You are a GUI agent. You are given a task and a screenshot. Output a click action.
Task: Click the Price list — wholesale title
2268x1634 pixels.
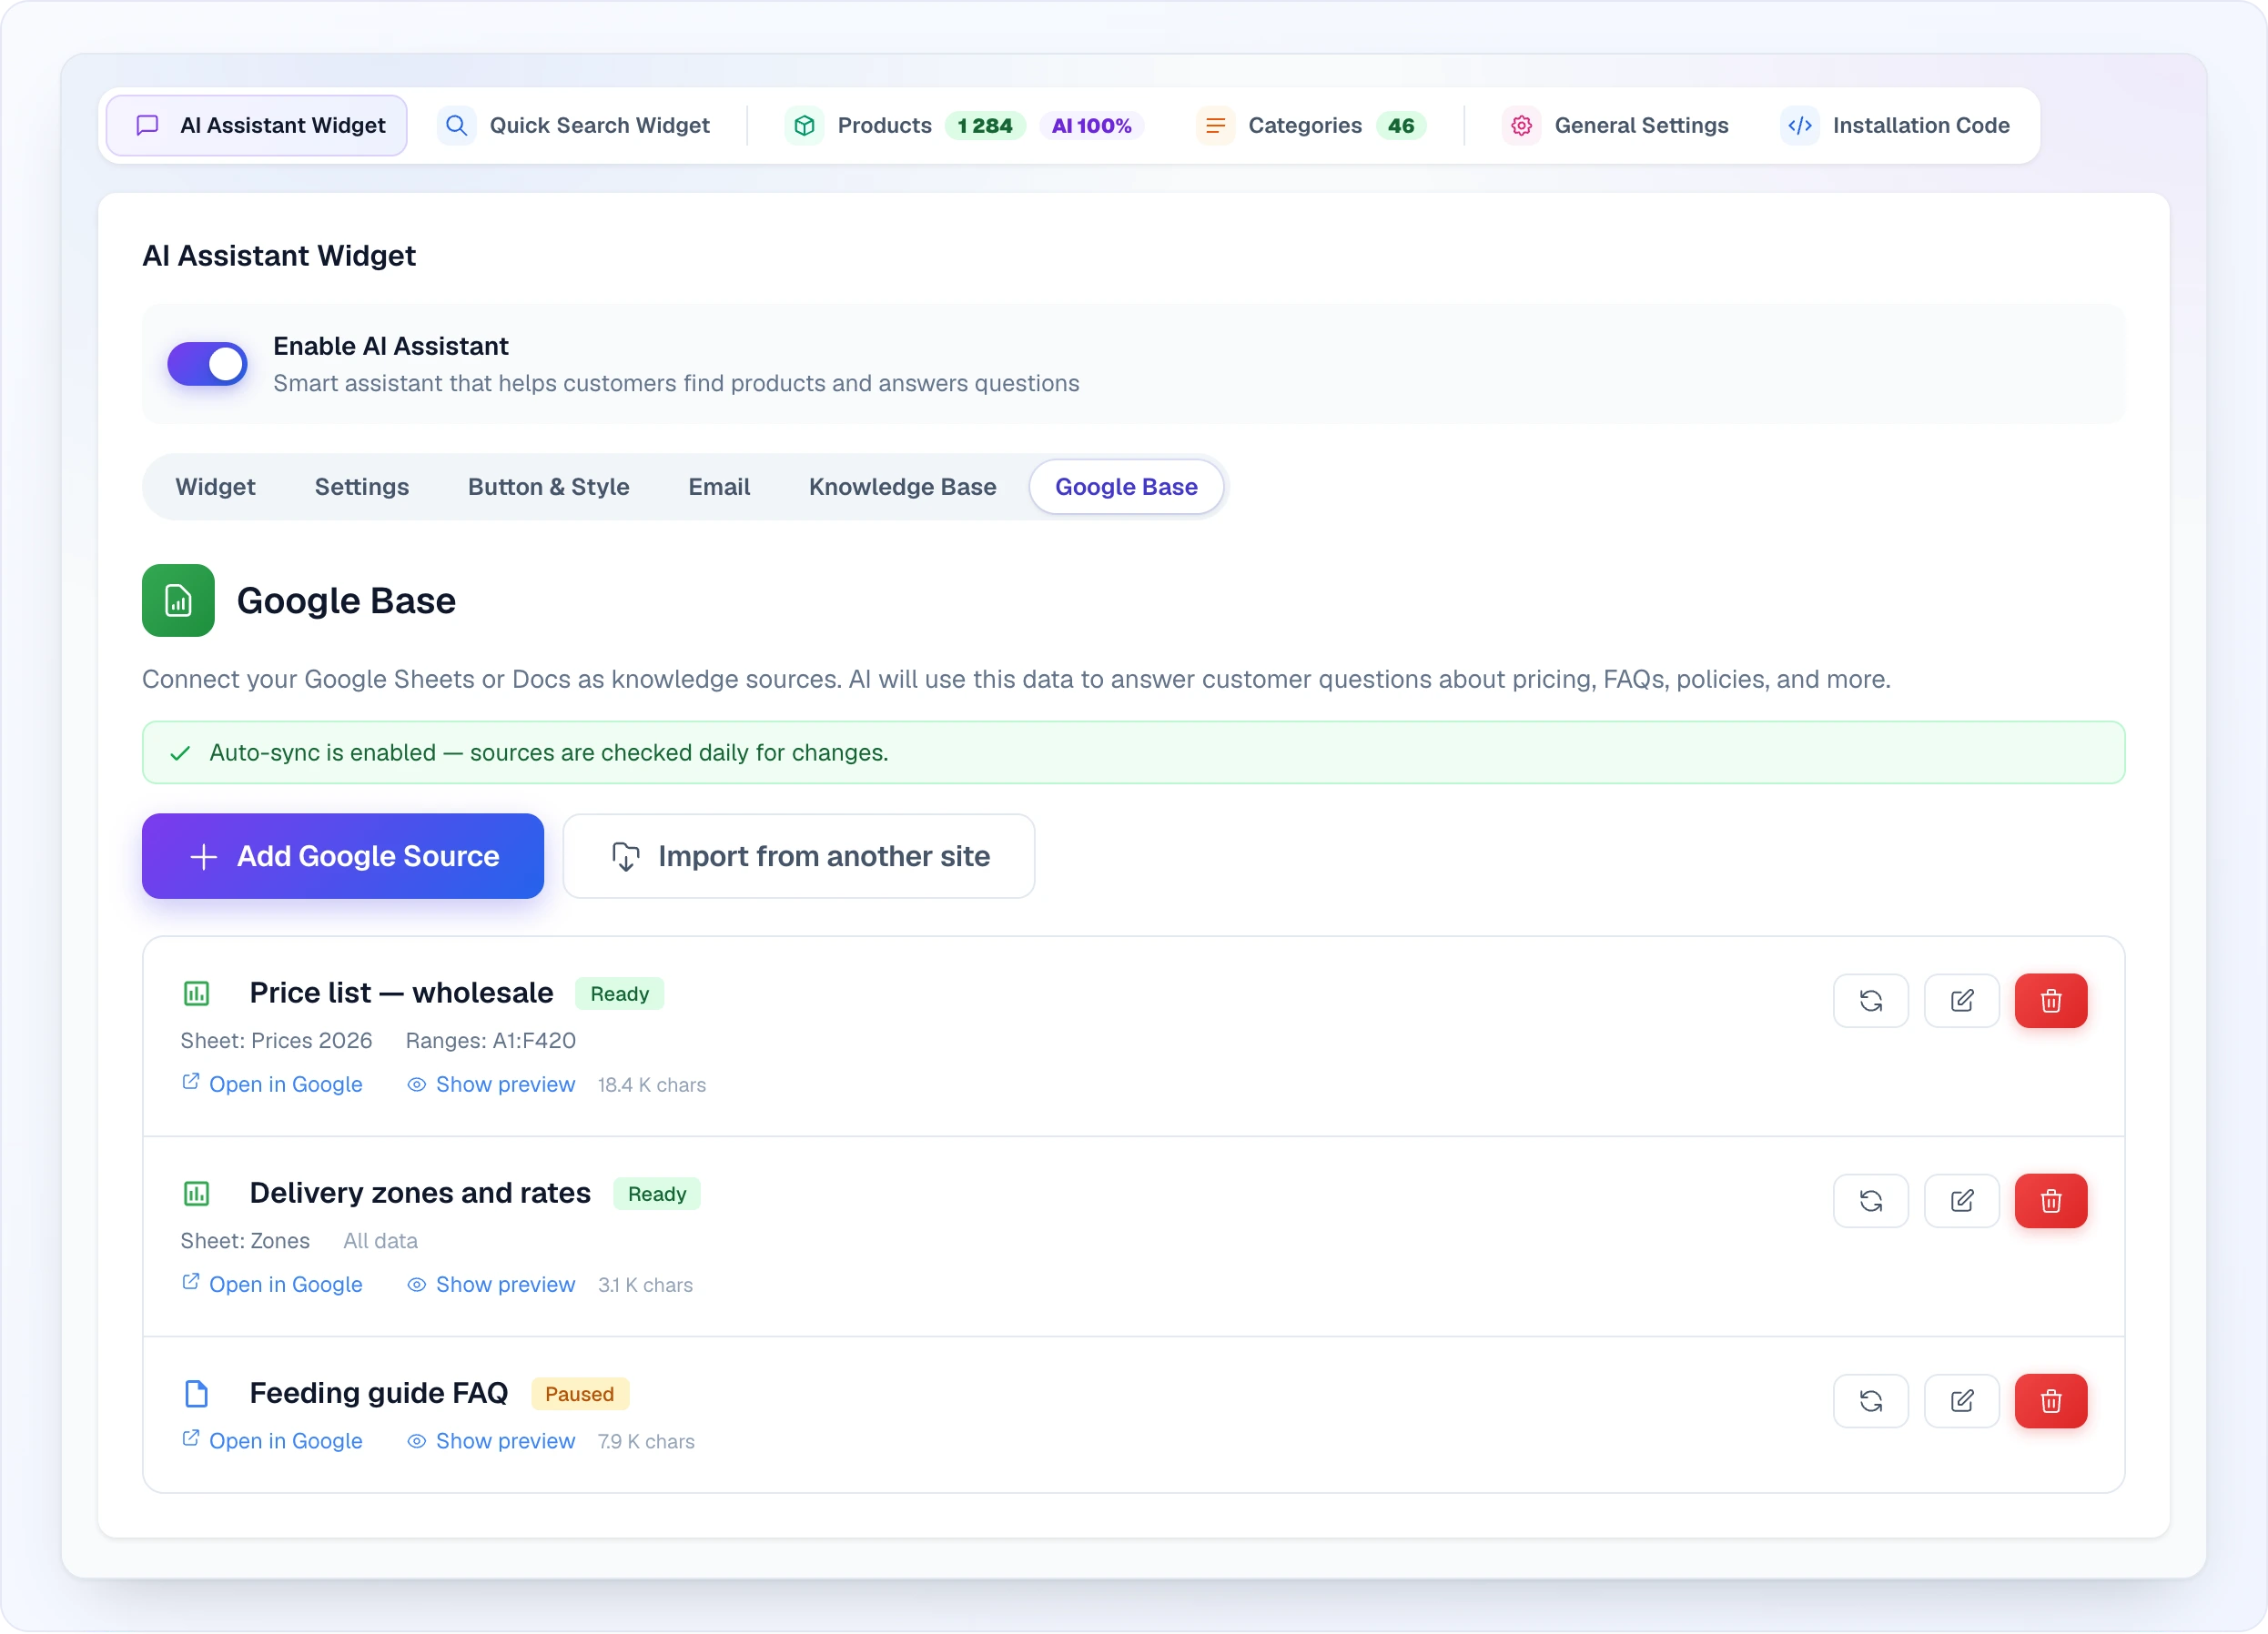click(401, 994)
